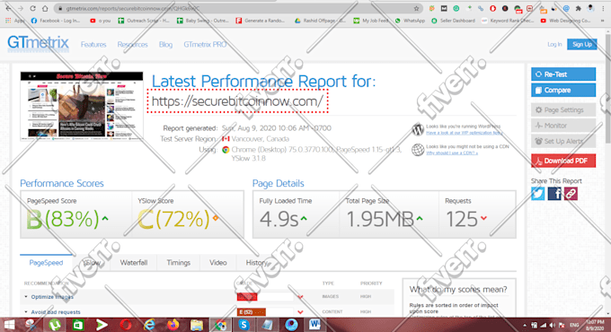Open WhatsApp bookmark
This screenshot has width=611, height=332.
pyautogui.click(x=410, y=21)
